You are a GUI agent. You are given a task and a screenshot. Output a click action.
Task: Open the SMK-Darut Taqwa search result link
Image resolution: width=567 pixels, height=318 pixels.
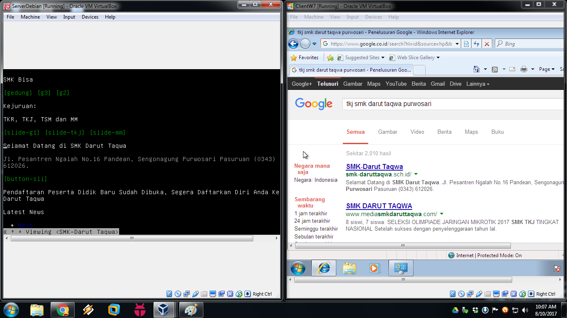pos(374,166)
